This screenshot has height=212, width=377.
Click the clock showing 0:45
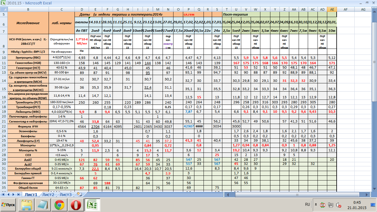coord(357,202)
